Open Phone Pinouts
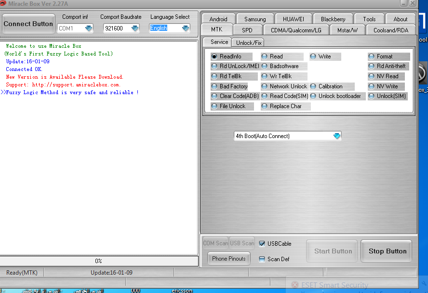Viewport: 428px width, 293px height. click(229, 259)
